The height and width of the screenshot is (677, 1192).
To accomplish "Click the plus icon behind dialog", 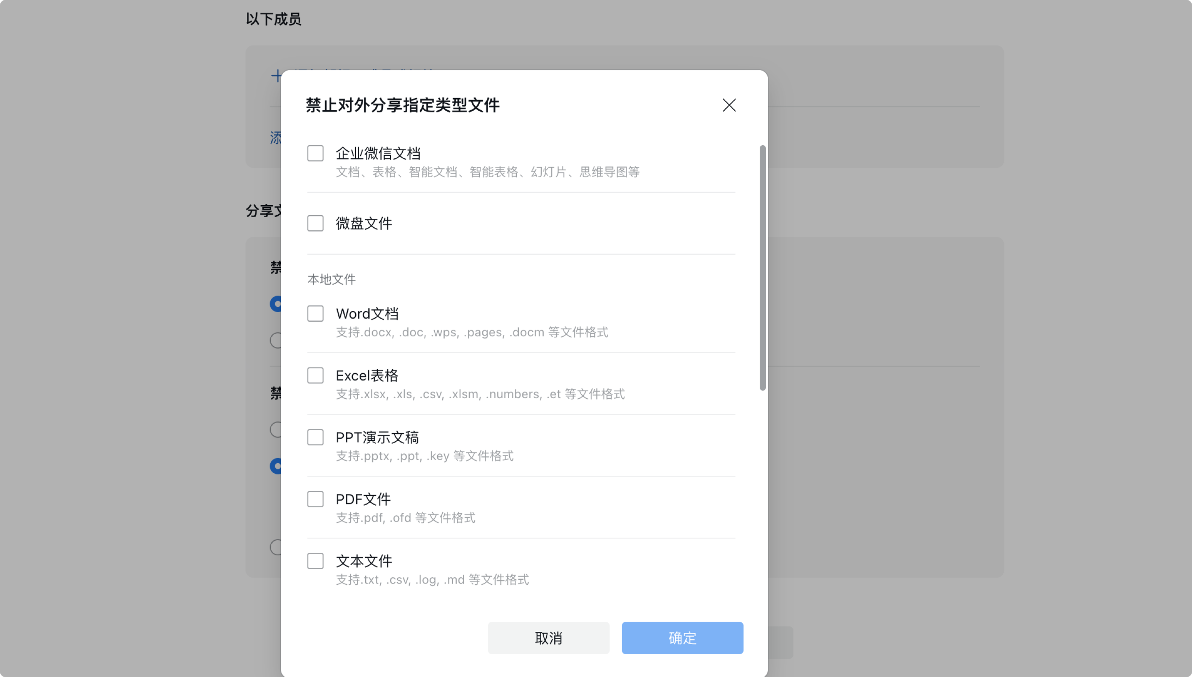I will (x=276, y=76).
